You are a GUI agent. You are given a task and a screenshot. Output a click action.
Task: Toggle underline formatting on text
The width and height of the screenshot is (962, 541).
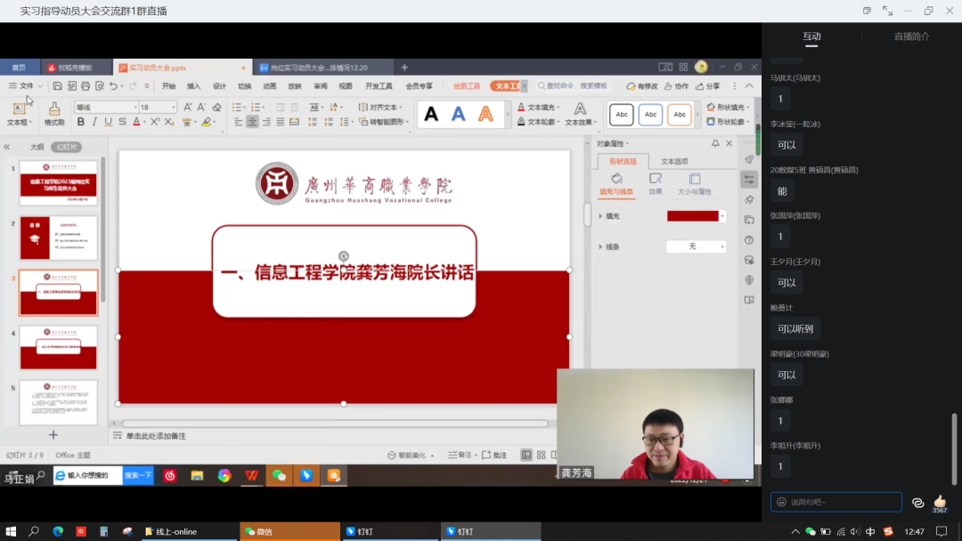click(x=109, y=122)
